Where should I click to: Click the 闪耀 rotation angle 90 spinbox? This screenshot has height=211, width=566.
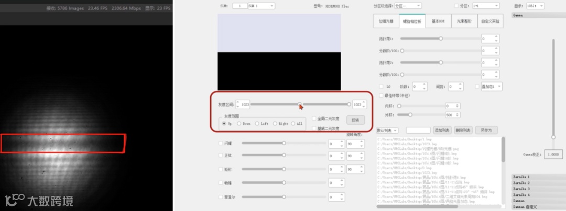(355, 144)
